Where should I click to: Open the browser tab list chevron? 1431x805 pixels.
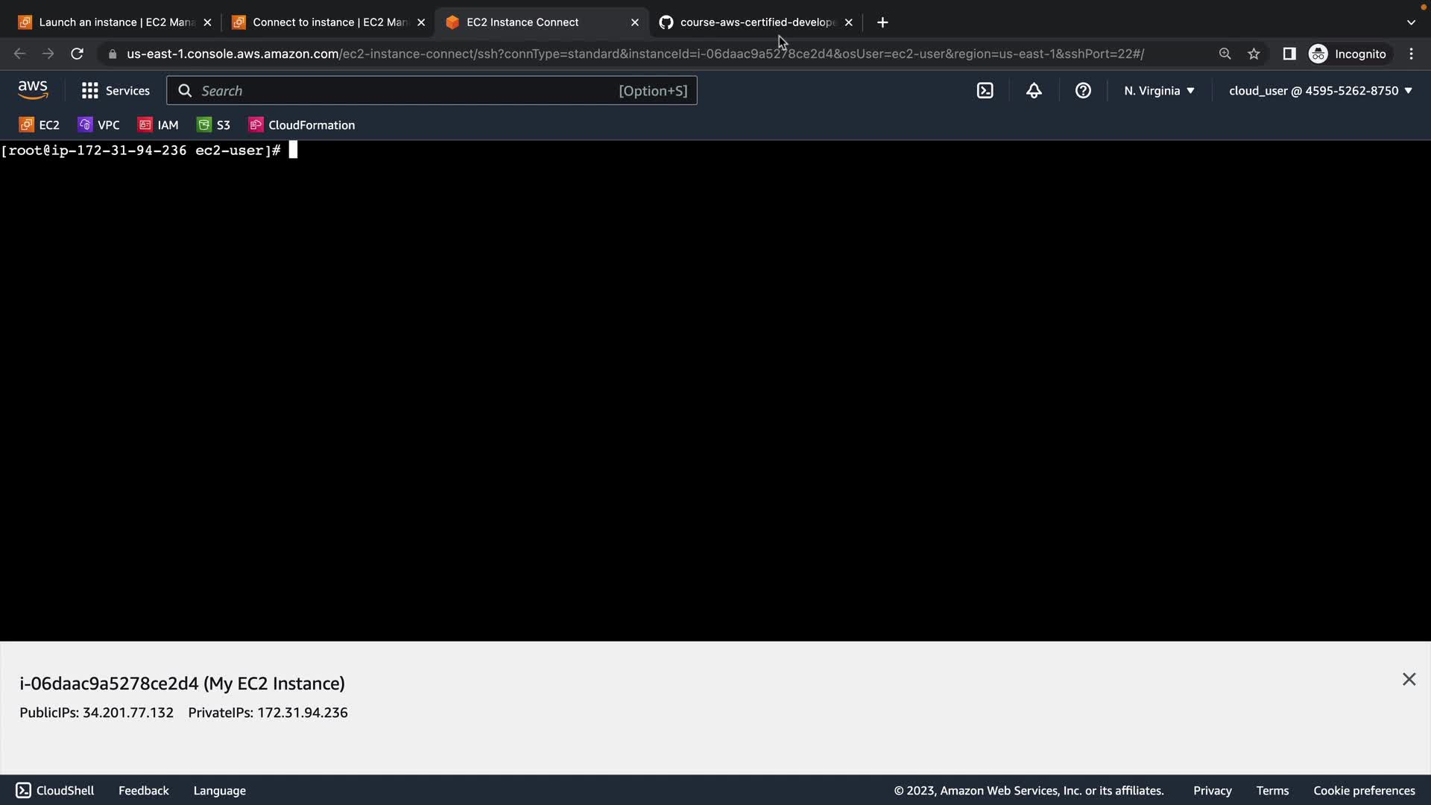point(1410,22)
